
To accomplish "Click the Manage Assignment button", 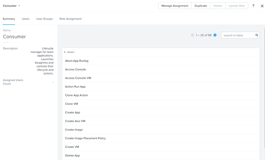I will pos(175,6).
